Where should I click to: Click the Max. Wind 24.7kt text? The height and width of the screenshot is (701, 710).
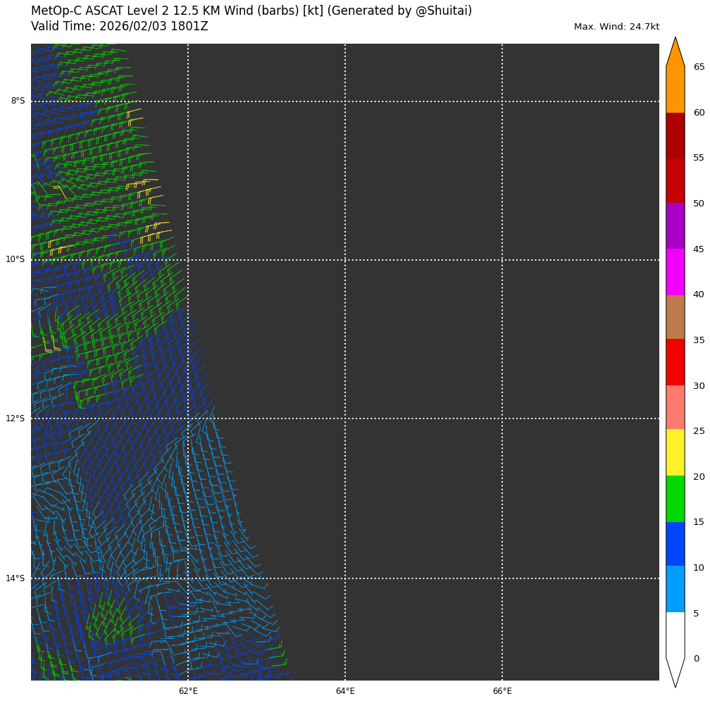point(616,27)
